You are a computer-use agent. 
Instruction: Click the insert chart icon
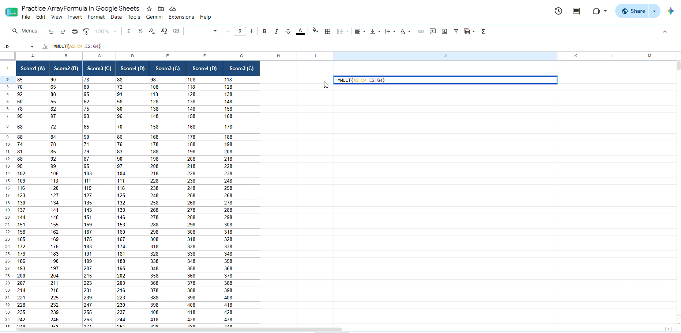(444, 31)
